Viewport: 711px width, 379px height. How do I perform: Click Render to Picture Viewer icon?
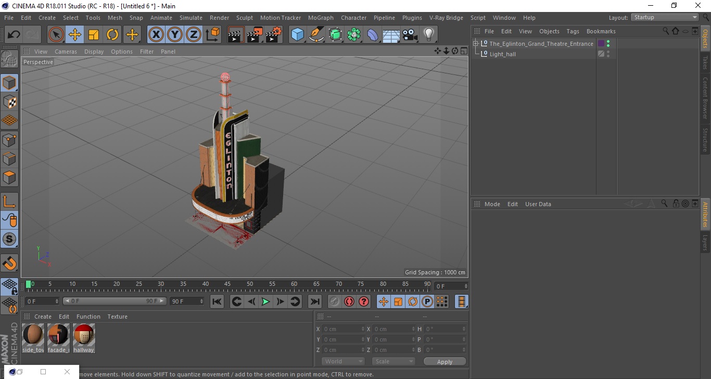[255, 35]
